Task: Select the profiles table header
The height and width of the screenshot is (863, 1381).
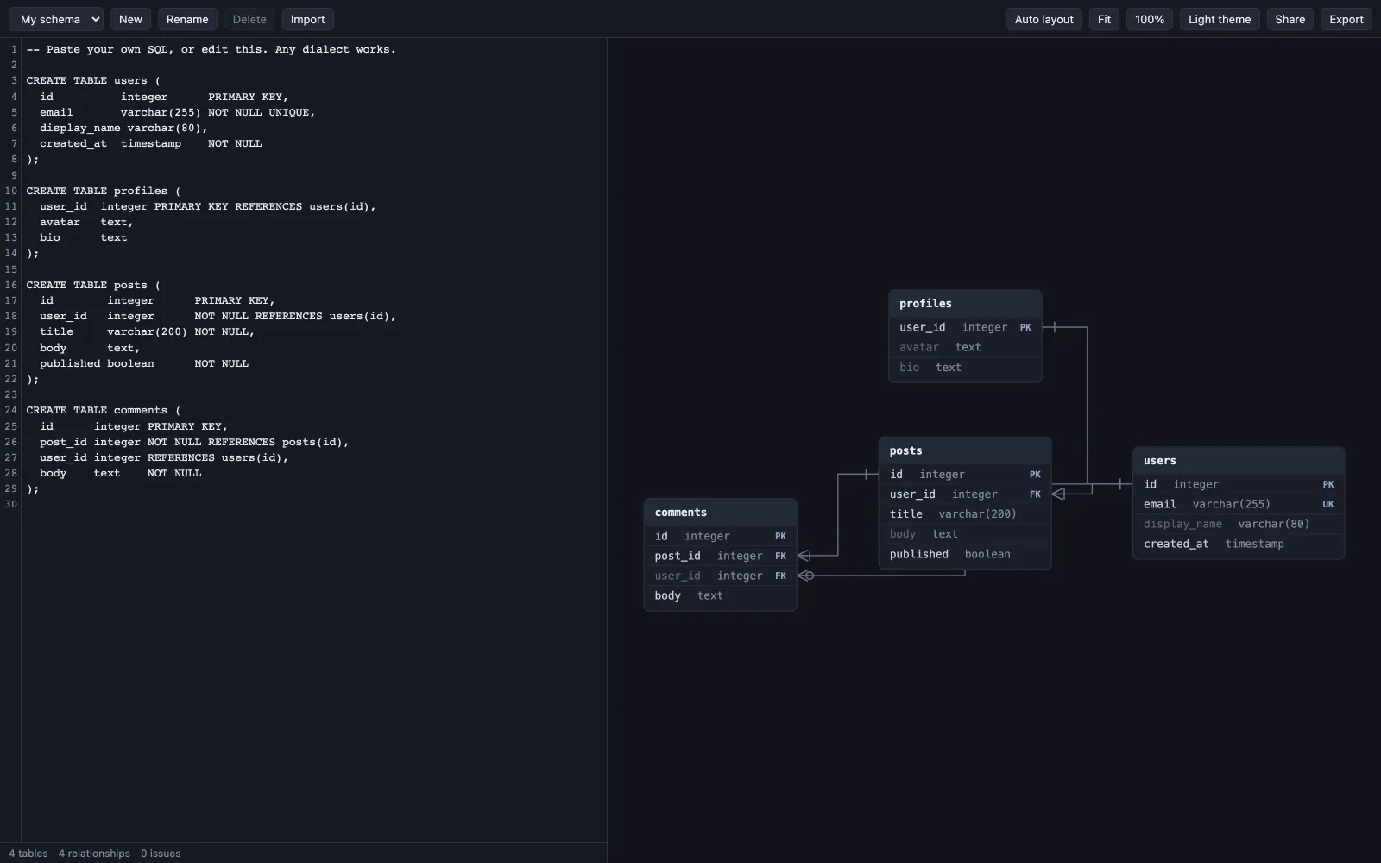Action: point(965,304)
